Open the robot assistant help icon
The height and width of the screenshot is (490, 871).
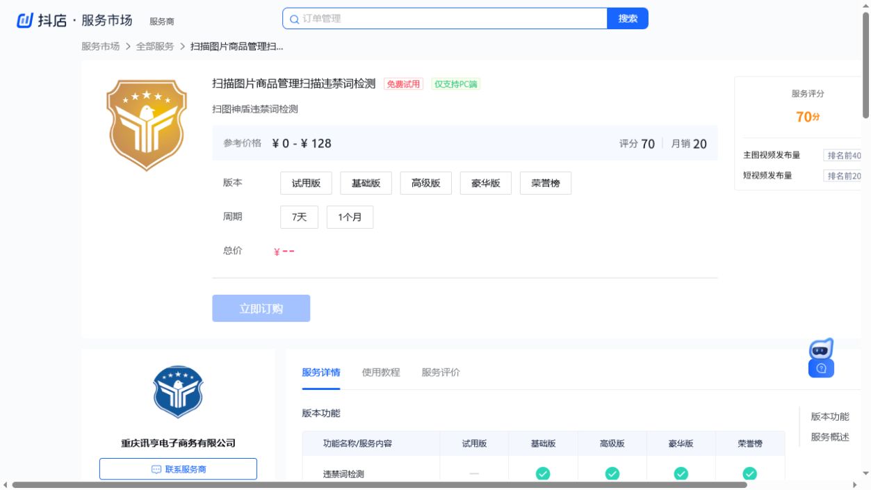coord(821,358)
